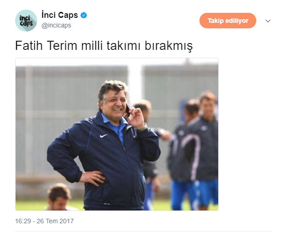The height and width of the screenshot is (232, 287).
Task: Select the tweet text Fatih Terim milli takımı bırakmış
Action: point(104,46)
